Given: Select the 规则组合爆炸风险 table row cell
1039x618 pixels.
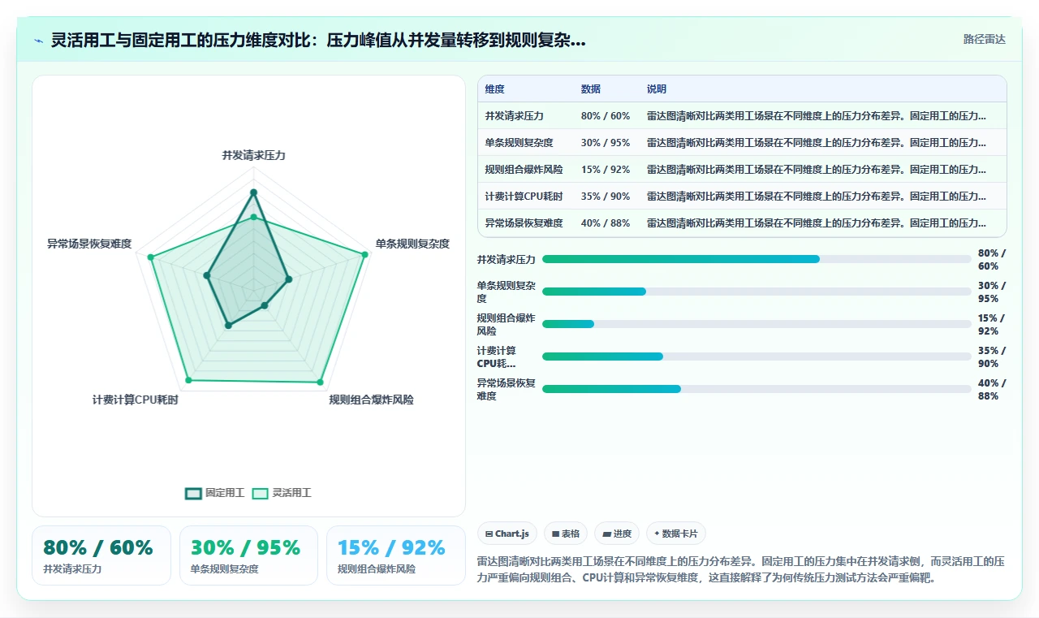Looking at the screenshot, I should tap(524, 170).
